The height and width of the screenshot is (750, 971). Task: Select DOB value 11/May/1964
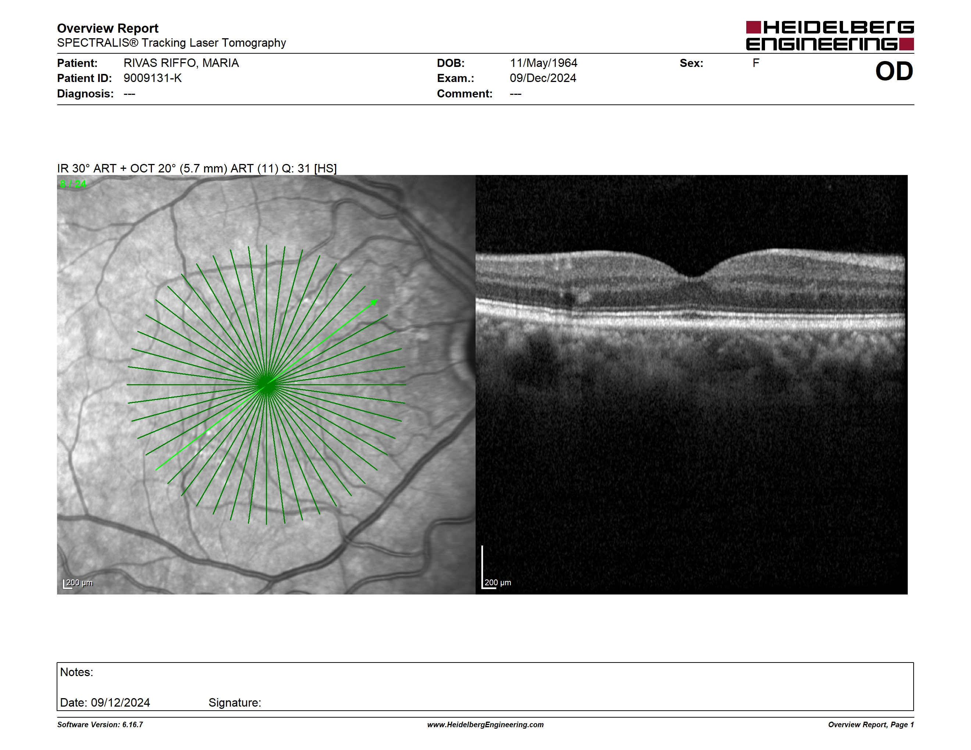543,63
